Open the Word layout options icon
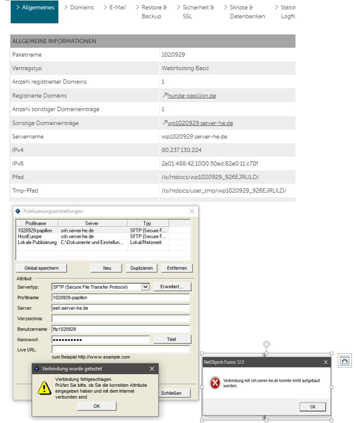The image size is (357, 423). point(345,360)
